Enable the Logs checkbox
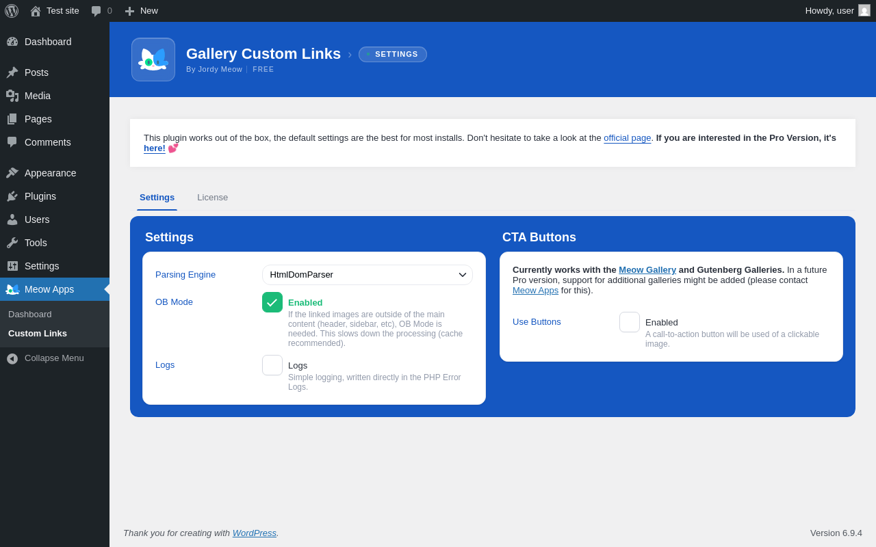Viewport: 876px width, 547px height. 272,365
